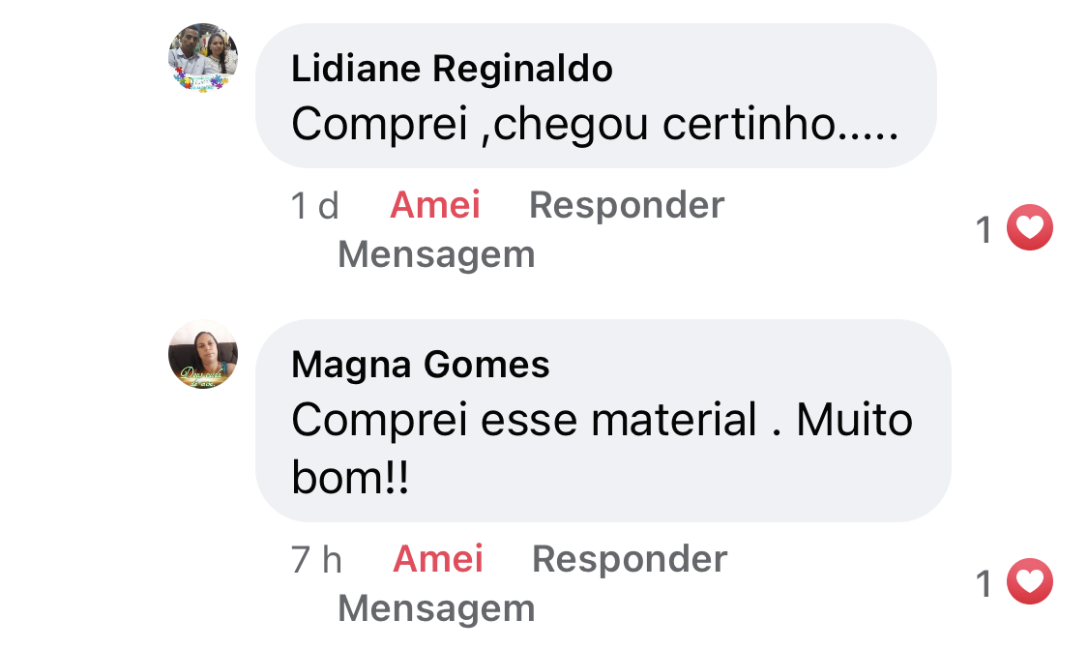View the reaction count beside Magna's comment
The height and width of the screenshot is (649, 1088).
click(985, 584)
